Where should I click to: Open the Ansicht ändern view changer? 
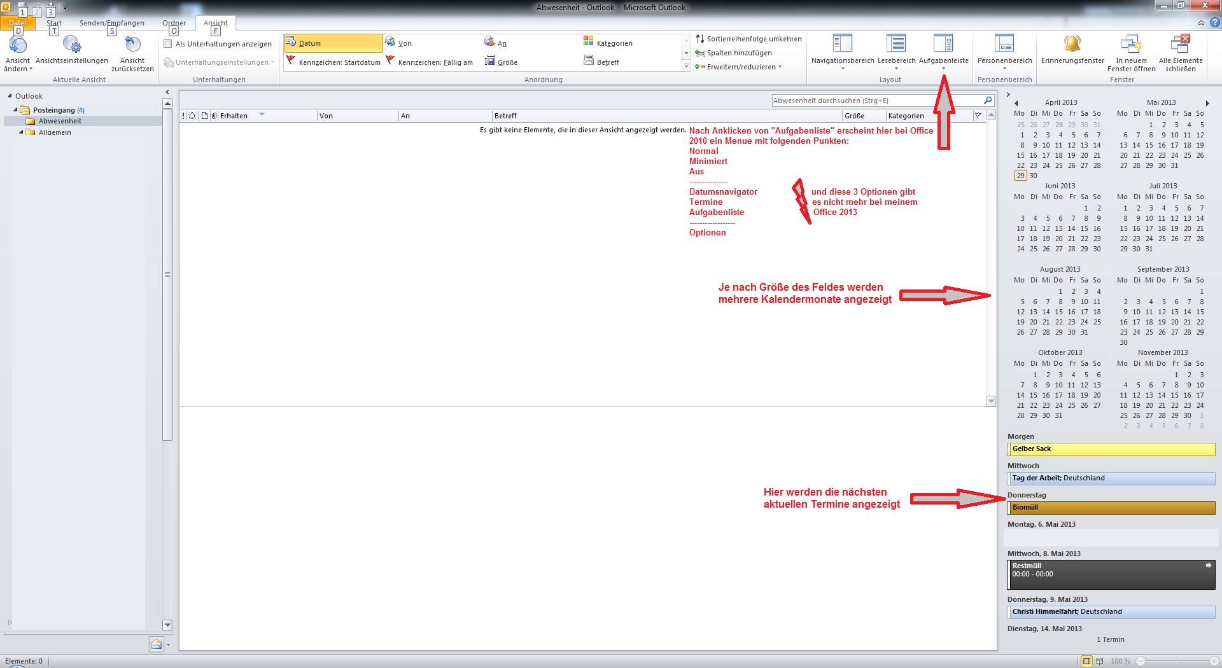pos(18,53)
